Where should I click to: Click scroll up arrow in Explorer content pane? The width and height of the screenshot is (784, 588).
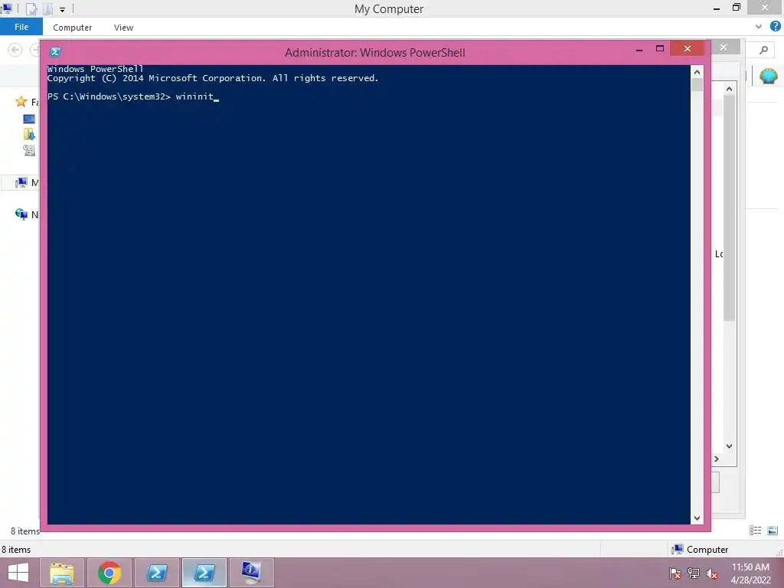coord(729,89)
